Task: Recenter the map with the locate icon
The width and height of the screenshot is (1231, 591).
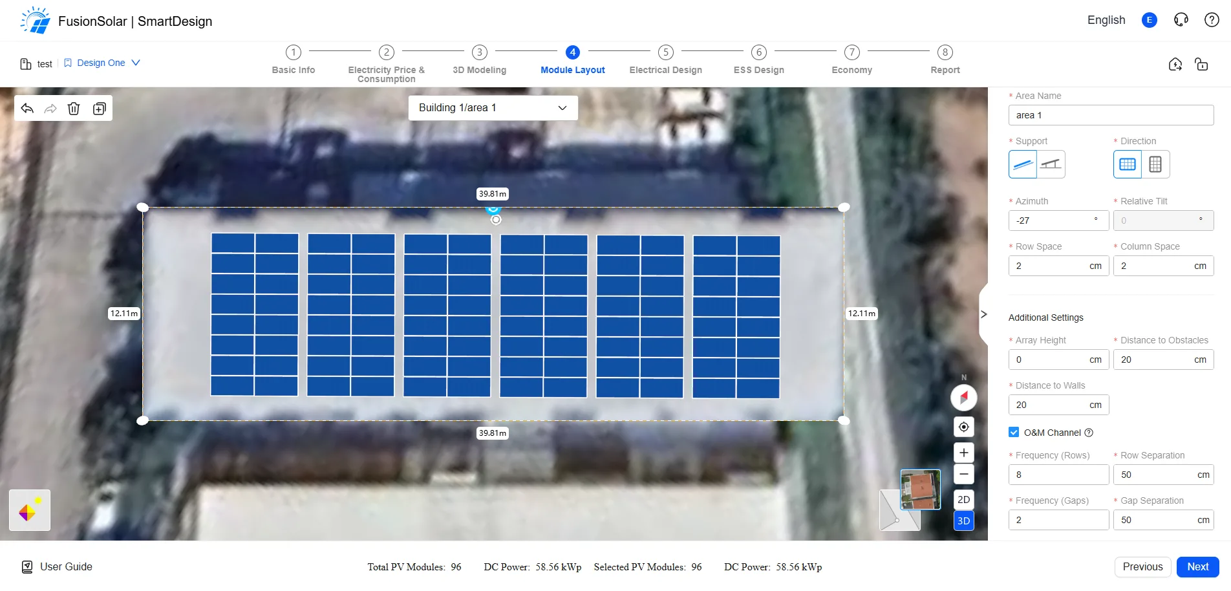Action: point(963,427)
